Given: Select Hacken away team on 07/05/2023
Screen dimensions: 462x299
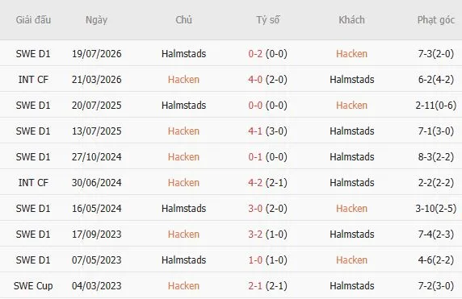Looking at the screenshot, I should pos(352,260).
